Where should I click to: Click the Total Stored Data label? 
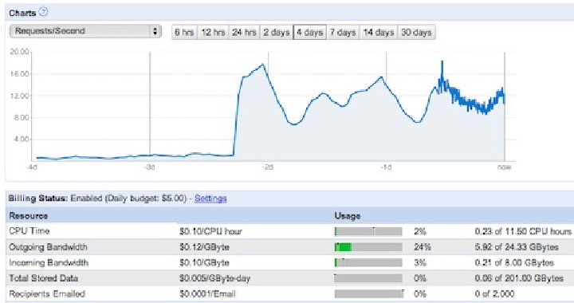[44, 278]
